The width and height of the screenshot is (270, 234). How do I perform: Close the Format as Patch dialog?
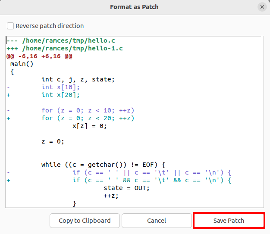pos(262,7)
